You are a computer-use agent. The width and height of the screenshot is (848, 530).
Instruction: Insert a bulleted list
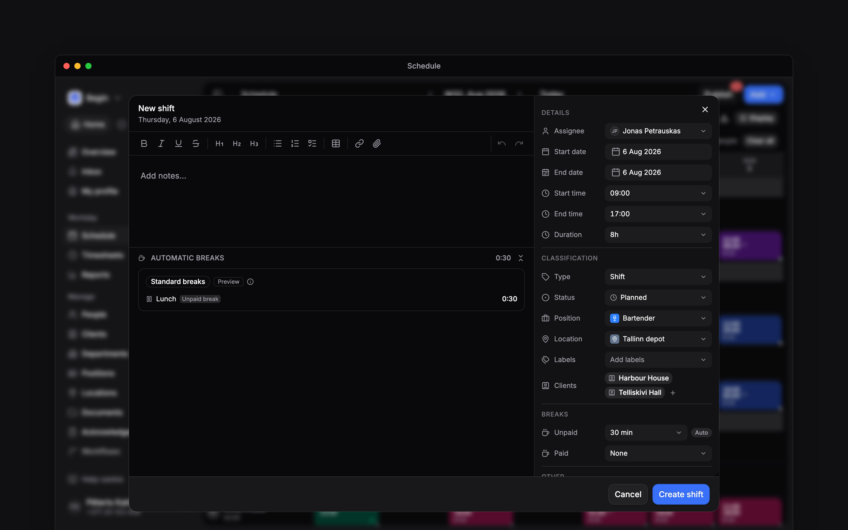point(277,143)
